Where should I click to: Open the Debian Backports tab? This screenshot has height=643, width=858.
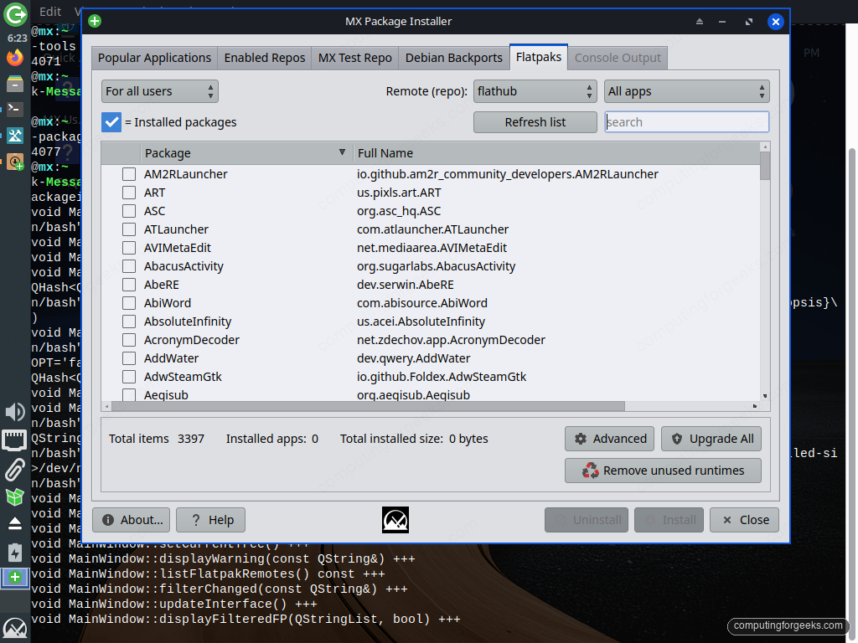[453, 58]
